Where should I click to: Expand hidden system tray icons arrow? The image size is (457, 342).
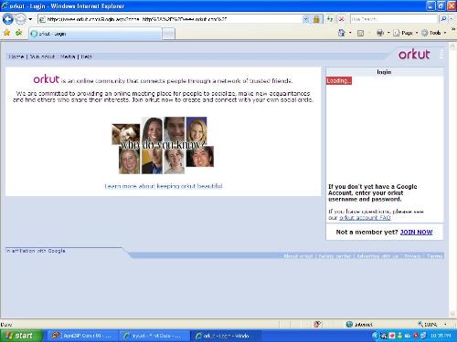(375, 336)
